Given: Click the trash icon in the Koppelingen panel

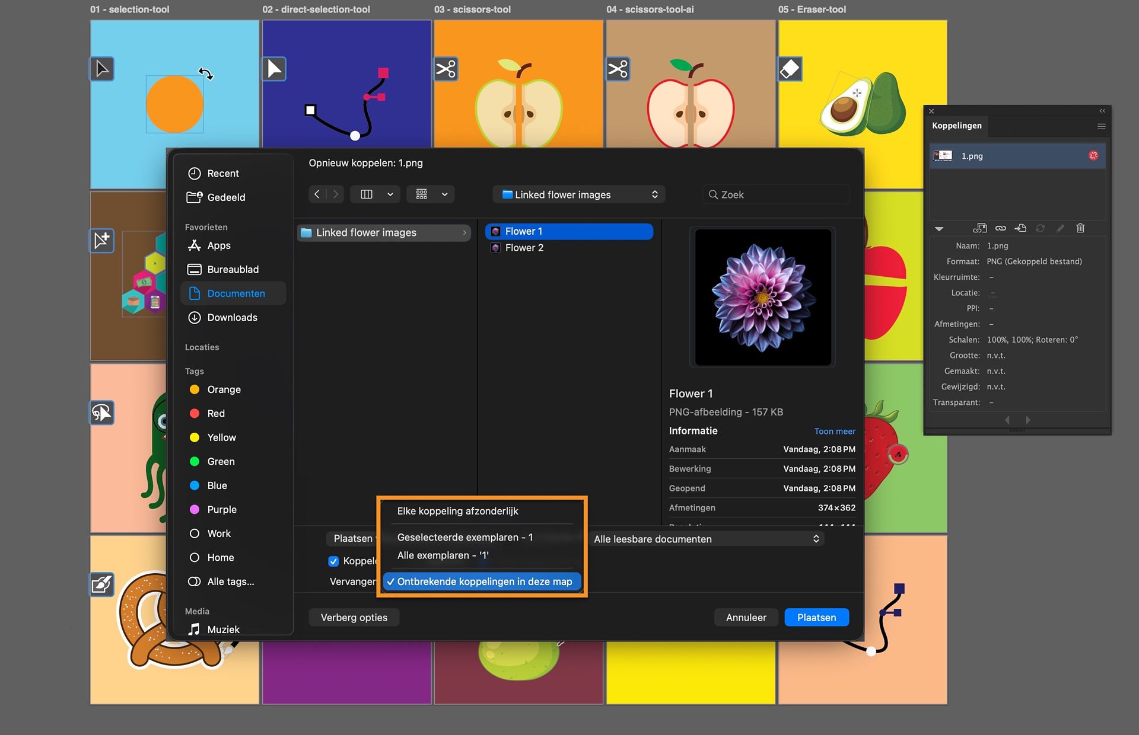Looking at the screenshot, I should pyautogui.click(x=1080, y=228).
